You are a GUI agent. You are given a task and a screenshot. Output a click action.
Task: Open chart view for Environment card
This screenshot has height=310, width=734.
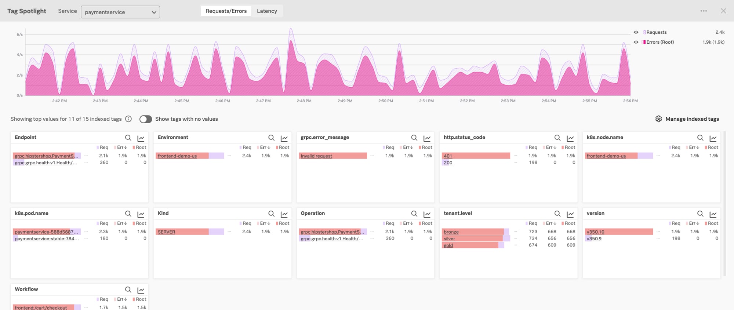(284, 138)
